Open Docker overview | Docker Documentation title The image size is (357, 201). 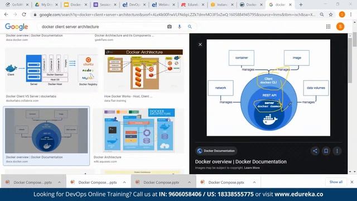coord(240,161)
